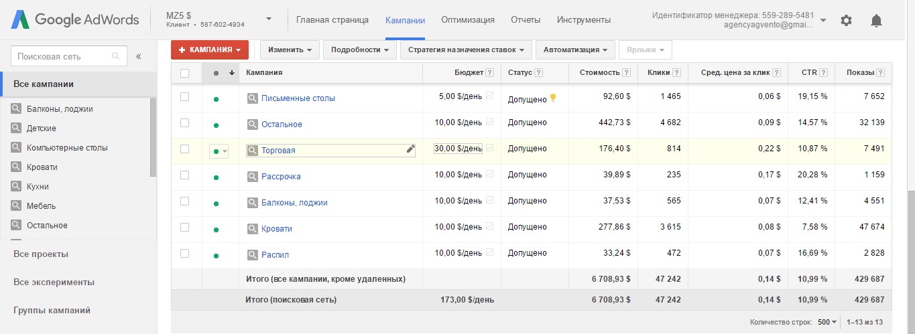915x334 pixels.
Task: Open Письменные столы campaign link
Action: 298,98
